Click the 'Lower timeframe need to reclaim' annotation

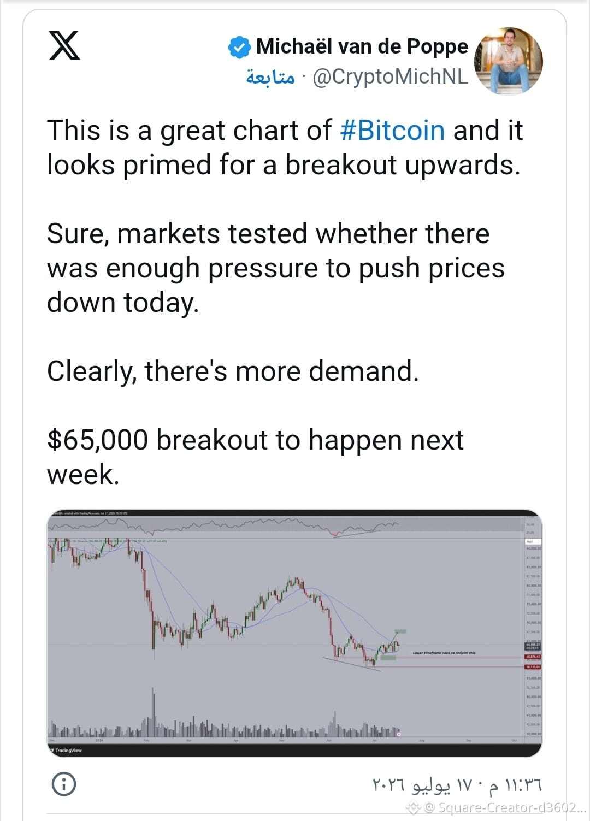(x=444, y=653)
